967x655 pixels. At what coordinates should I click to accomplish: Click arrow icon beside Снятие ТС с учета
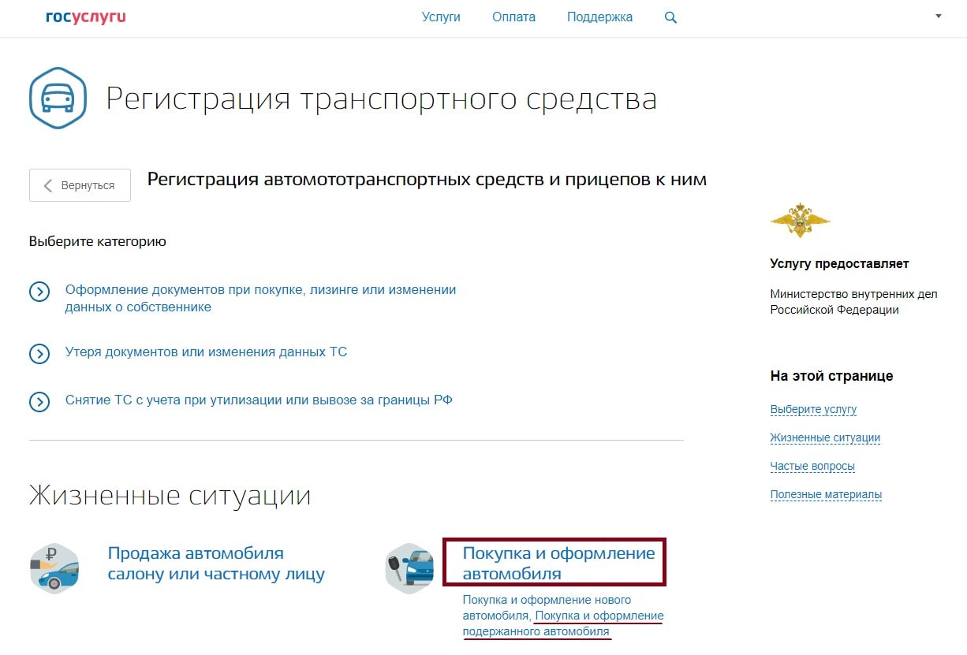coord(39,402)
